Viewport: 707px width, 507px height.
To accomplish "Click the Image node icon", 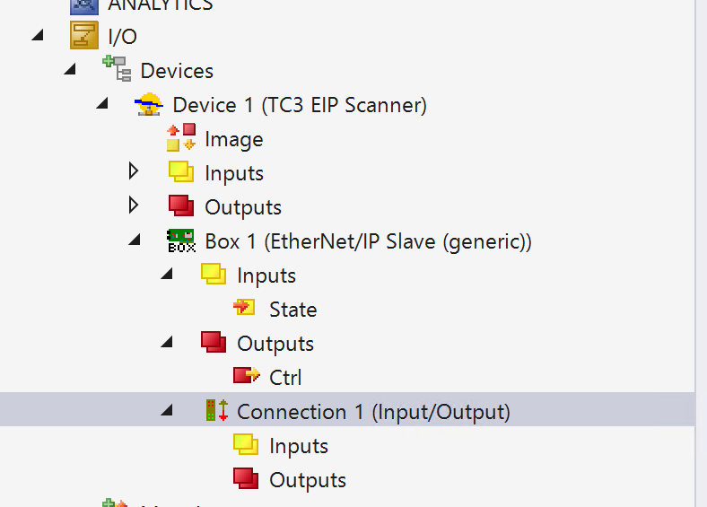I will [x=181, y=138].
